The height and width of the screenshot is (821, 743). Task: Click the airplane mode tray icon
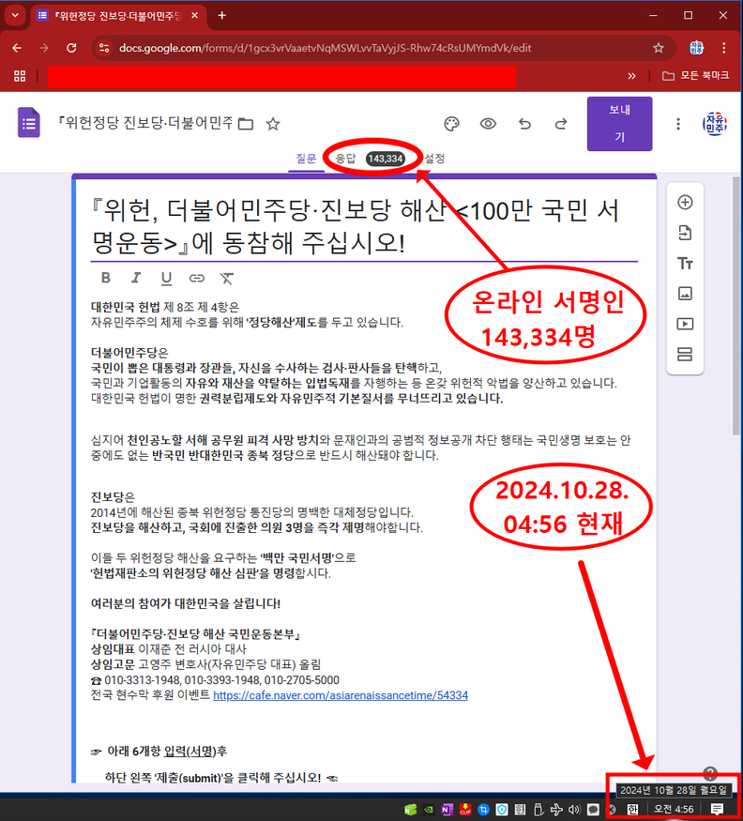tap(556, 810)
